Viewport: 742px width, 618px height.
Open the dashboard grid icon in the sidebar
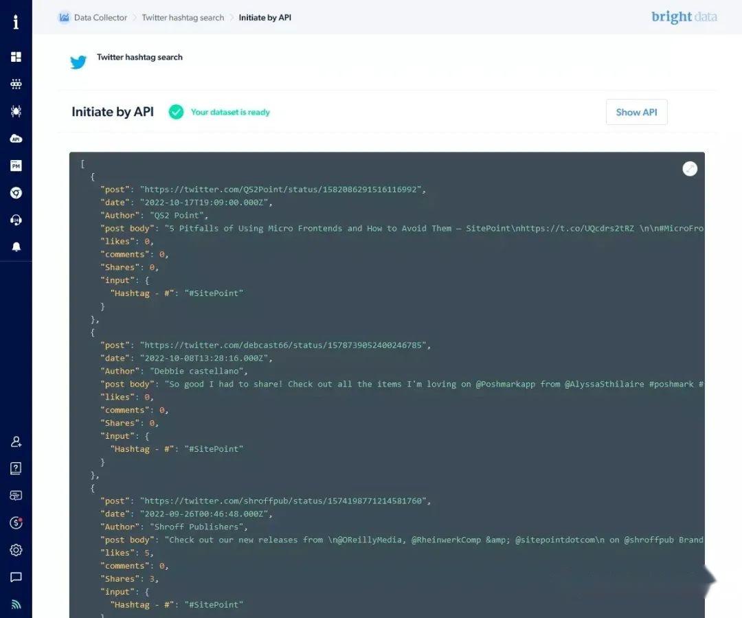pos(16,57)
